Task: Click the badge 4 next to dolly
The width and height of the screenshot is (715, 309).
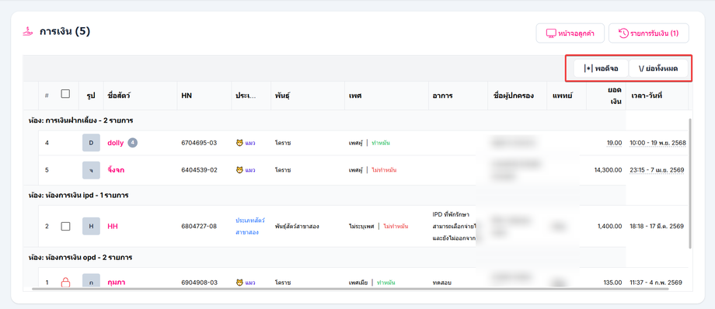Action: click(133, 143)
